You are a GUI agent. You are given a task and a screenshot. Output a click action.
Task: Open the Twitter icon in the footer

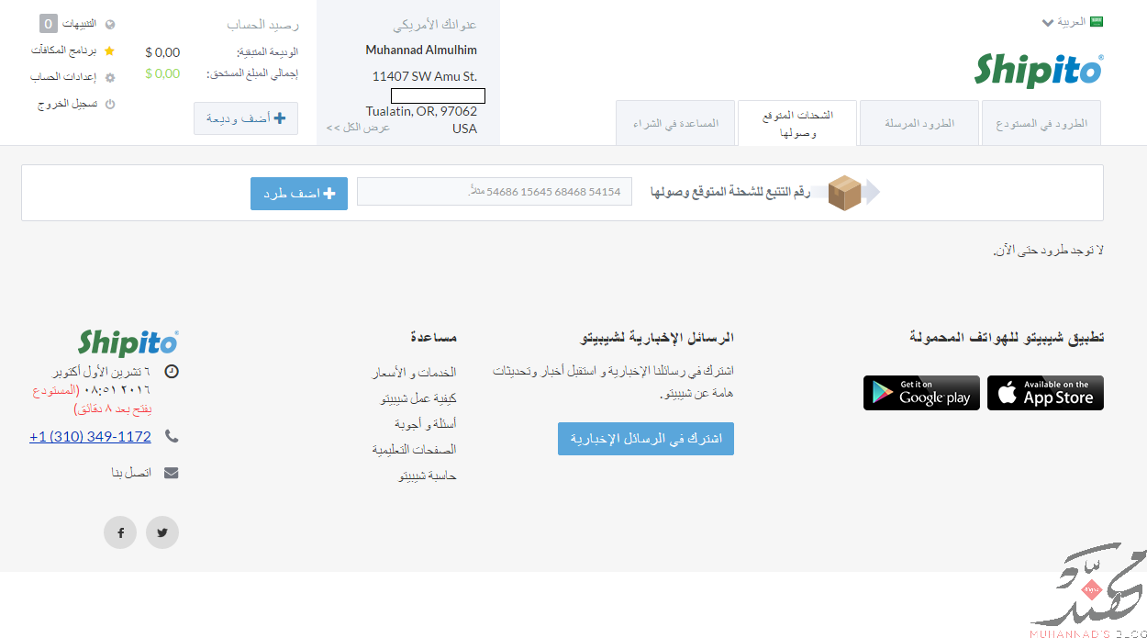click(162, 532)
